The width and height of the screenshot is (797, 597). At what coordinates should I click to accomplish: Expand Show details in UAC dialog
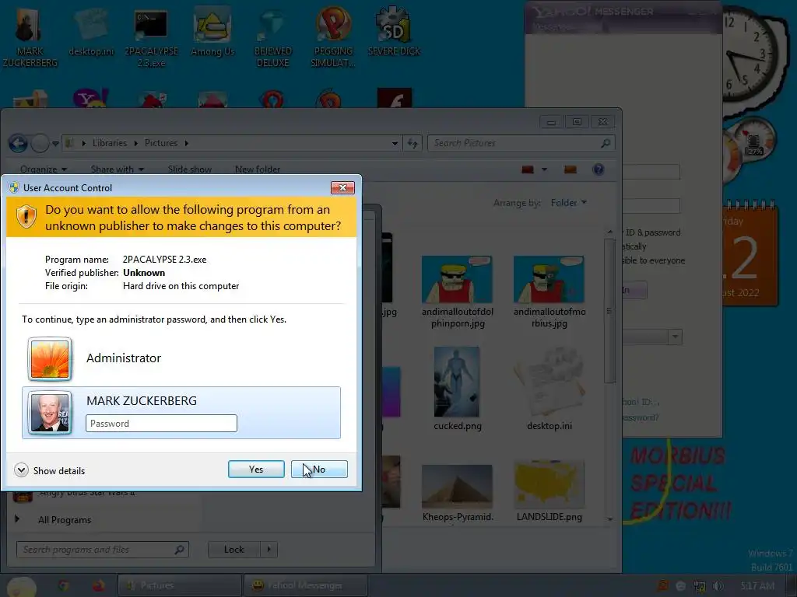click(50, 470)
